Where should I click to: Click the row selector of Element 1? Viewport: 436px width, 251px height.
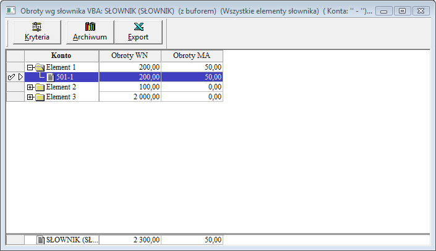[15, 67]
